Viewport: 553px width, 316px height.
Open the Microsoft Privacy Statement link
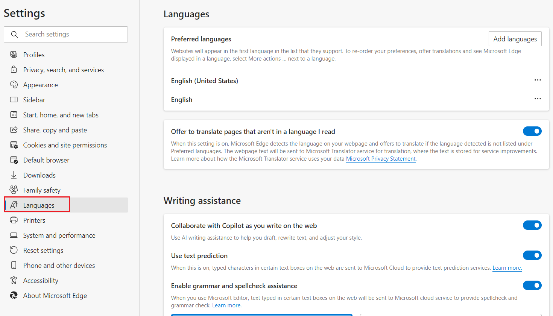380,159
